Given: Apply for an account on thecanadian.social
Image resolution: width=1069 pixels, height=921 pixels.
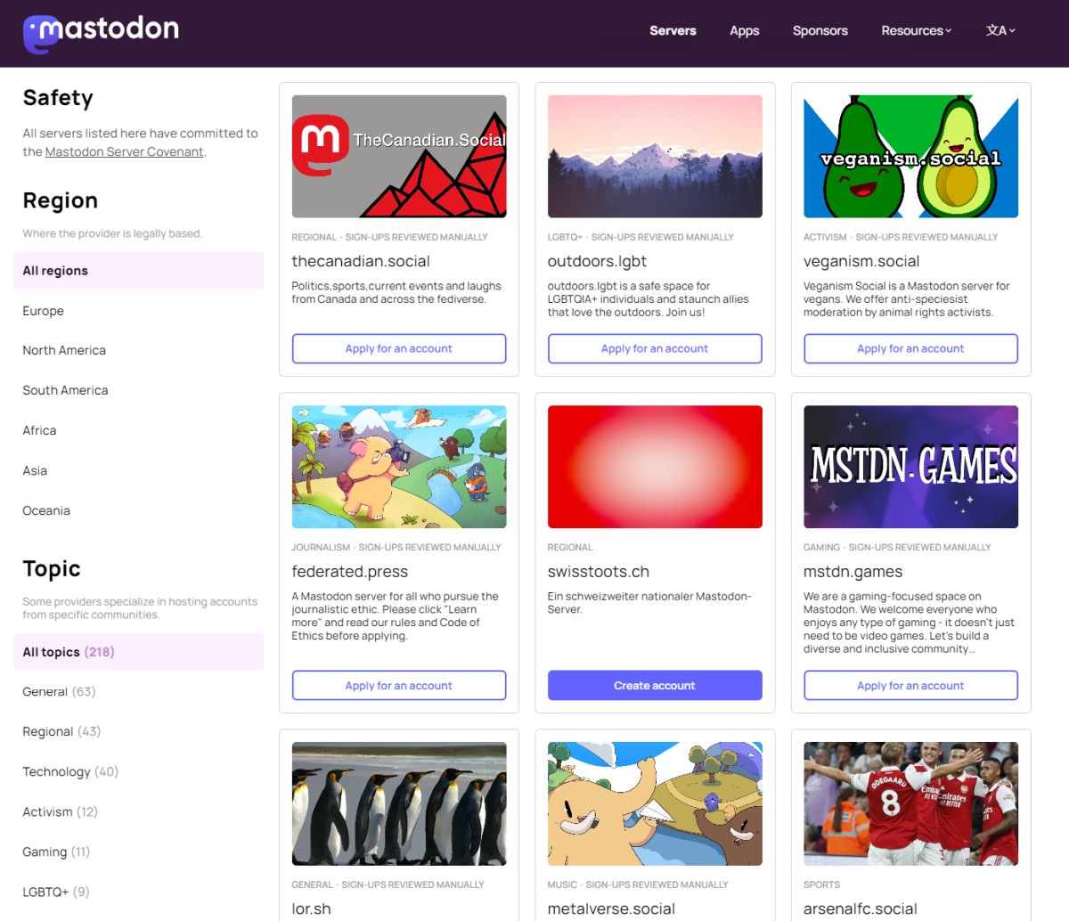Looking at the screenshot, I should pyautogui.click(x=399, y=348).
